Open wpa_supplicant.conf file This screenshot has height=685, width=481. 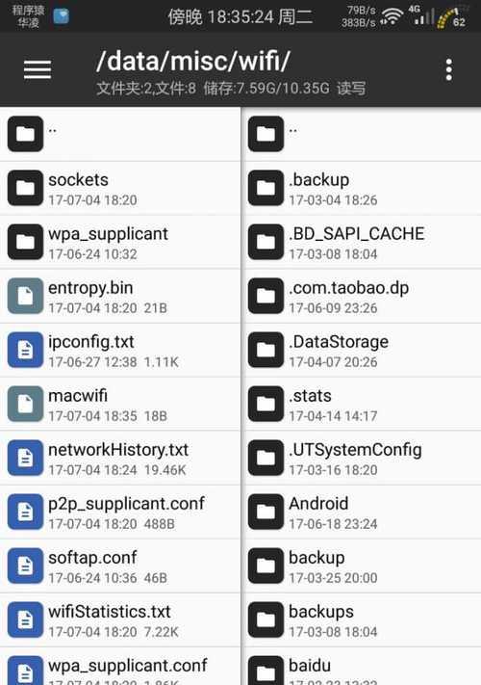click(x=120, y=667)
